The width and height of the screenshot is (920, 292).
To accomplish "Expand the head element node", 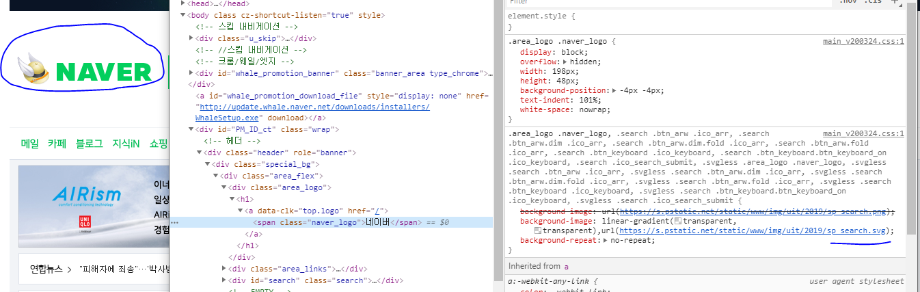I will (x=182, y=3).
